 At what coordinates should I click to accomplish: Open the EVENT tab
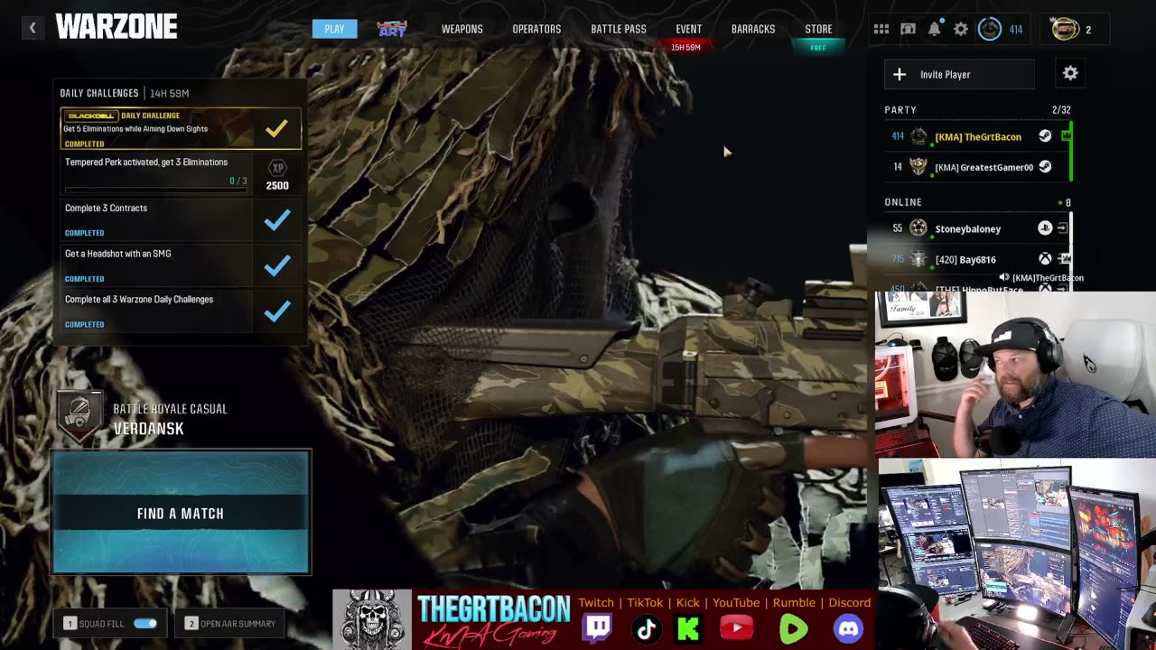pos(688,29)
